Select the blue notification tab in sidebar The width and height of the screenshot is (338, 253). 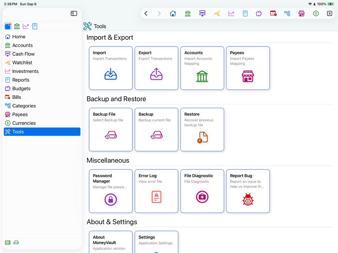pos(8,26)
